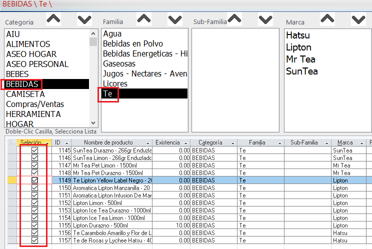Click the down arrow above Categoria list
The image size is (372, 249).
pyautogui.click(x=84, y=19)
